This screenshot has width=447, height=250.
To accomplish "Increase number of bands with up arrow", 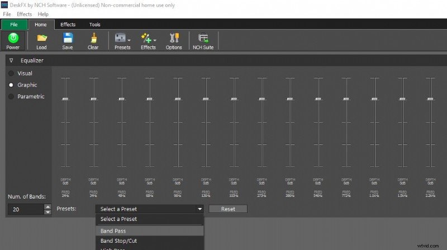I will (48, 206).
